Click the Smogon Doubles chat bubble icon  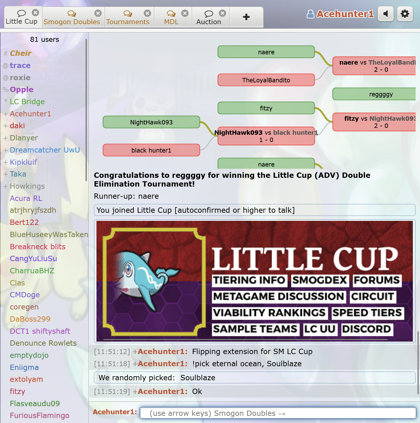(72, 13)
